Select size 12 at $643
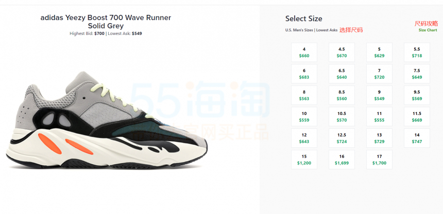443x214 pixels. (x=304, y=138)
